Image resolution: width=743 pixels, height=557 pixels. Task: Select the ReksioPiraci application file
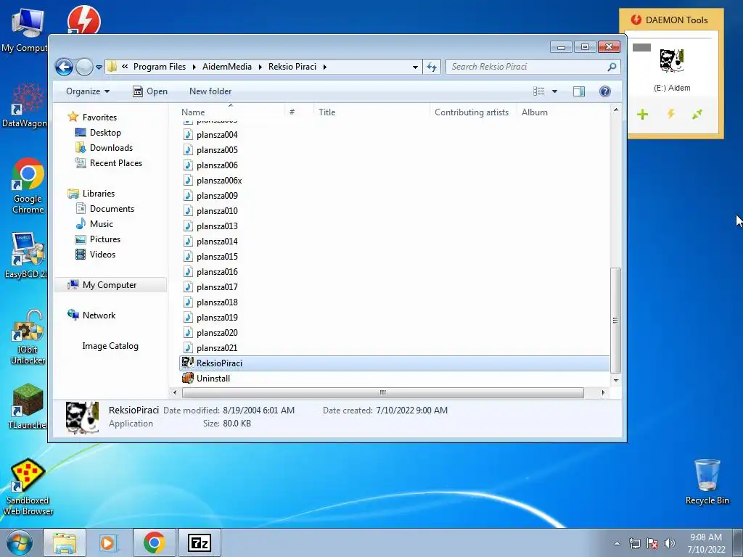click(x=394, y=363)
